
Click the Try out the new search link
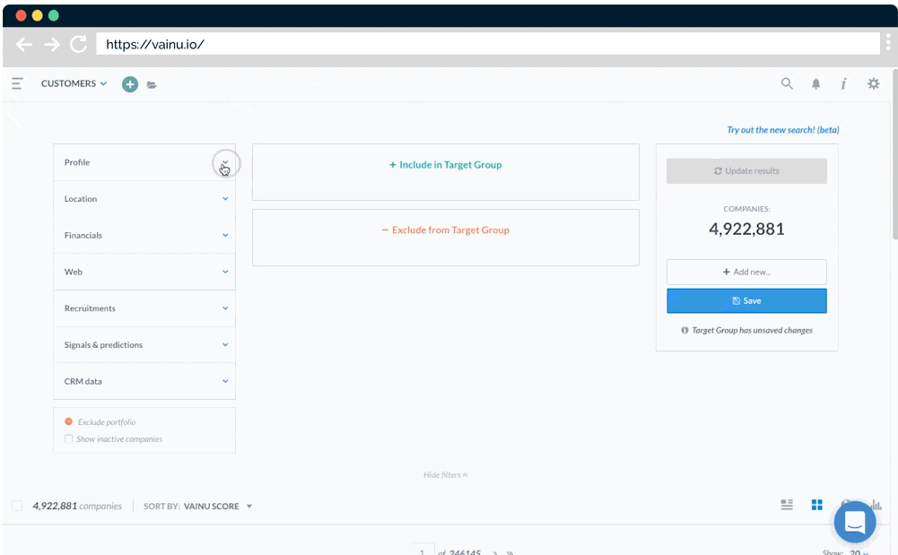[x=781, y=129]
